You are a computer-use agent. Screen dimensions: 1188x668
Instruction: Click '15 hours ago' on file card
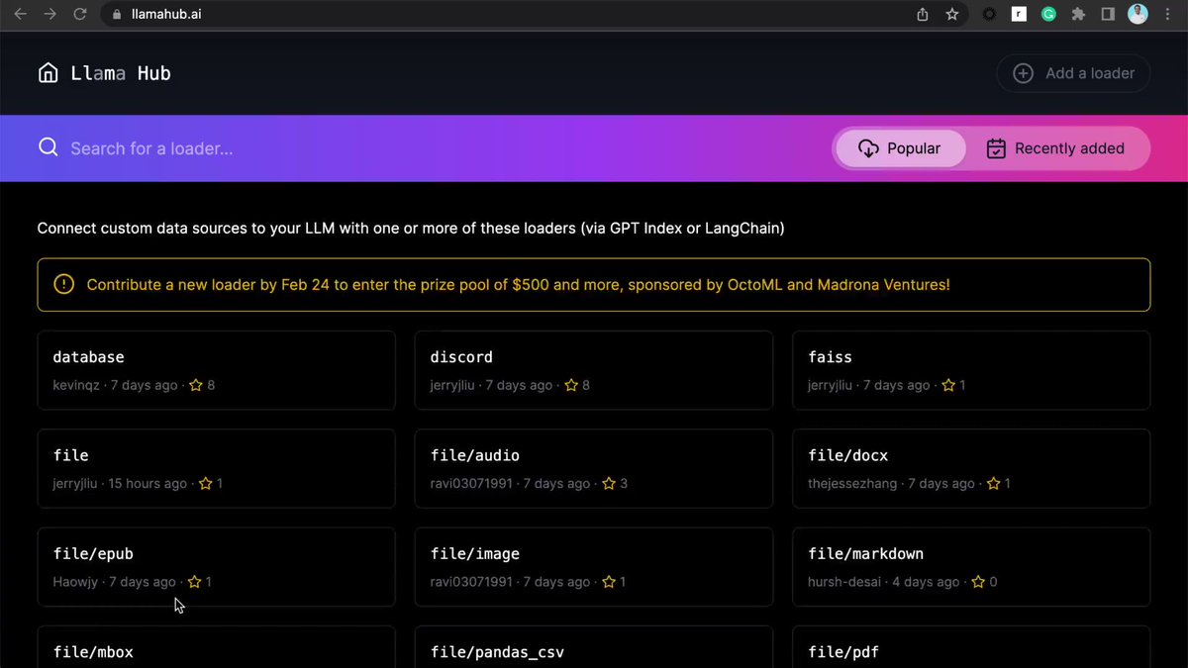click(148, 484)
